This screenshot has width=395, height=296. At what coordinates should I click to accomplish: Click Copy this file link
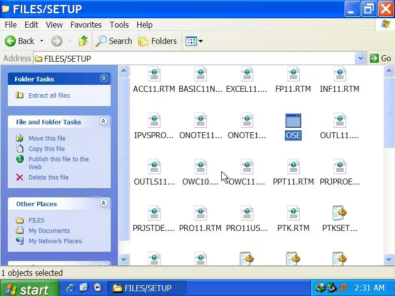[46, 149]
